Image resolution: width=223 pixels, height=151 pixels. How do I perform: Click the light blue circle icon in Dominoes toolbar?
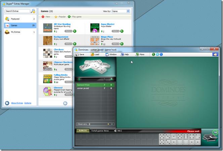point(157,54)
